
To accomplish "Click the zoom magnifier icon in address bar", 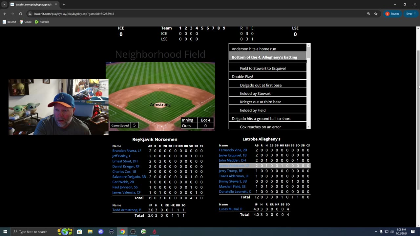I will click(x=368, y=14).
